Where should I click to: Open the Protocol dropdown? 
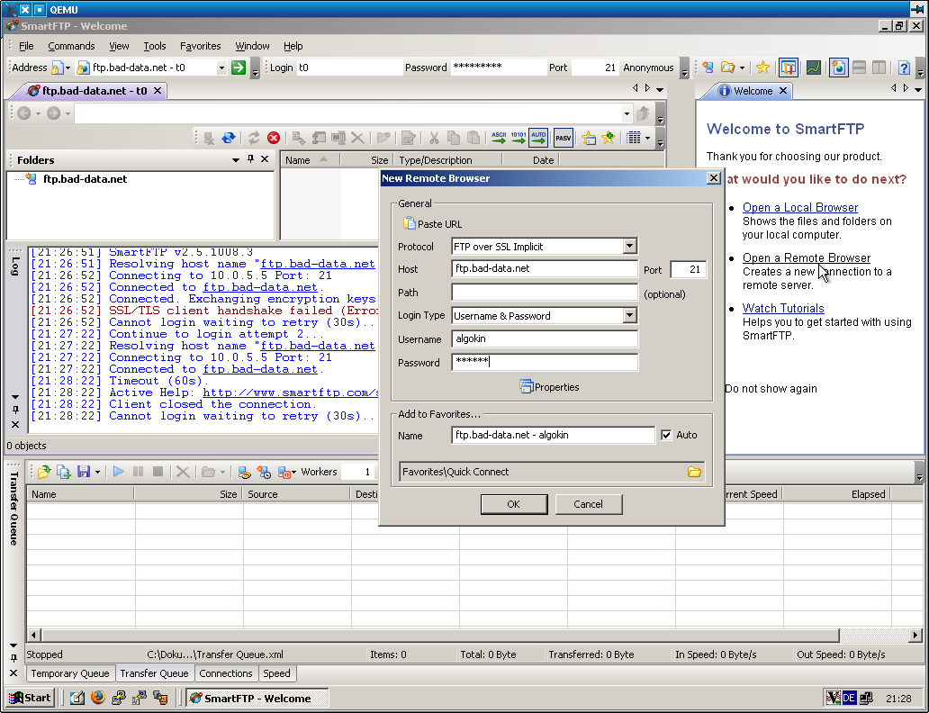click(630, 246)
